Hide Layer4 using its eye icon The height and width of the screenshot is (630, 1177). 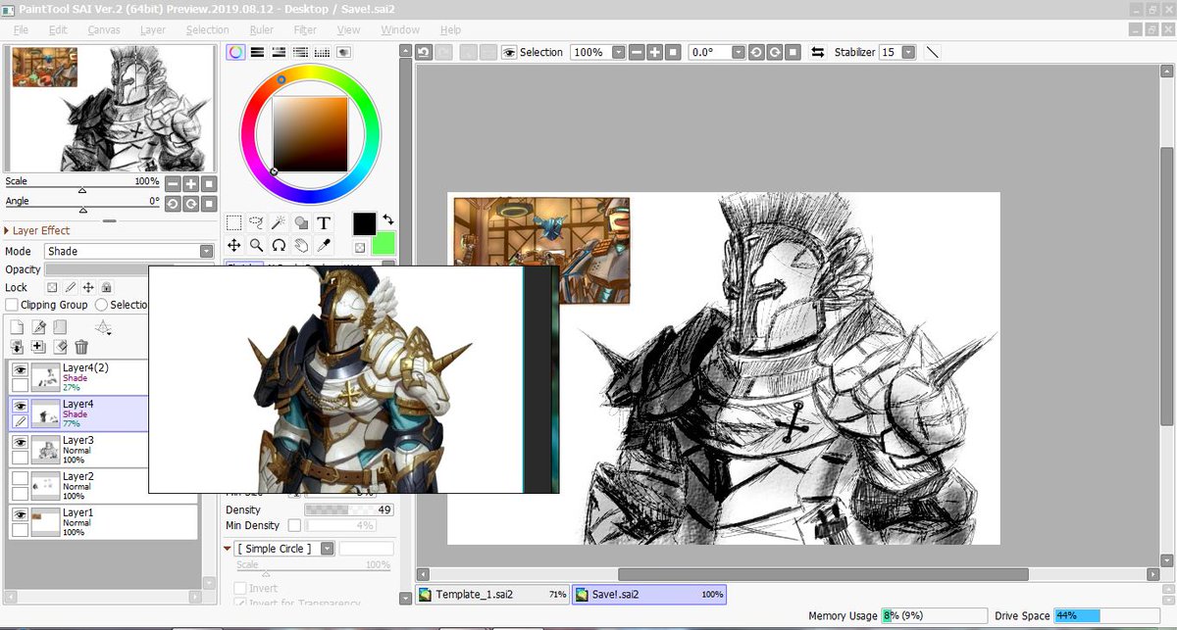coord(19,405)
